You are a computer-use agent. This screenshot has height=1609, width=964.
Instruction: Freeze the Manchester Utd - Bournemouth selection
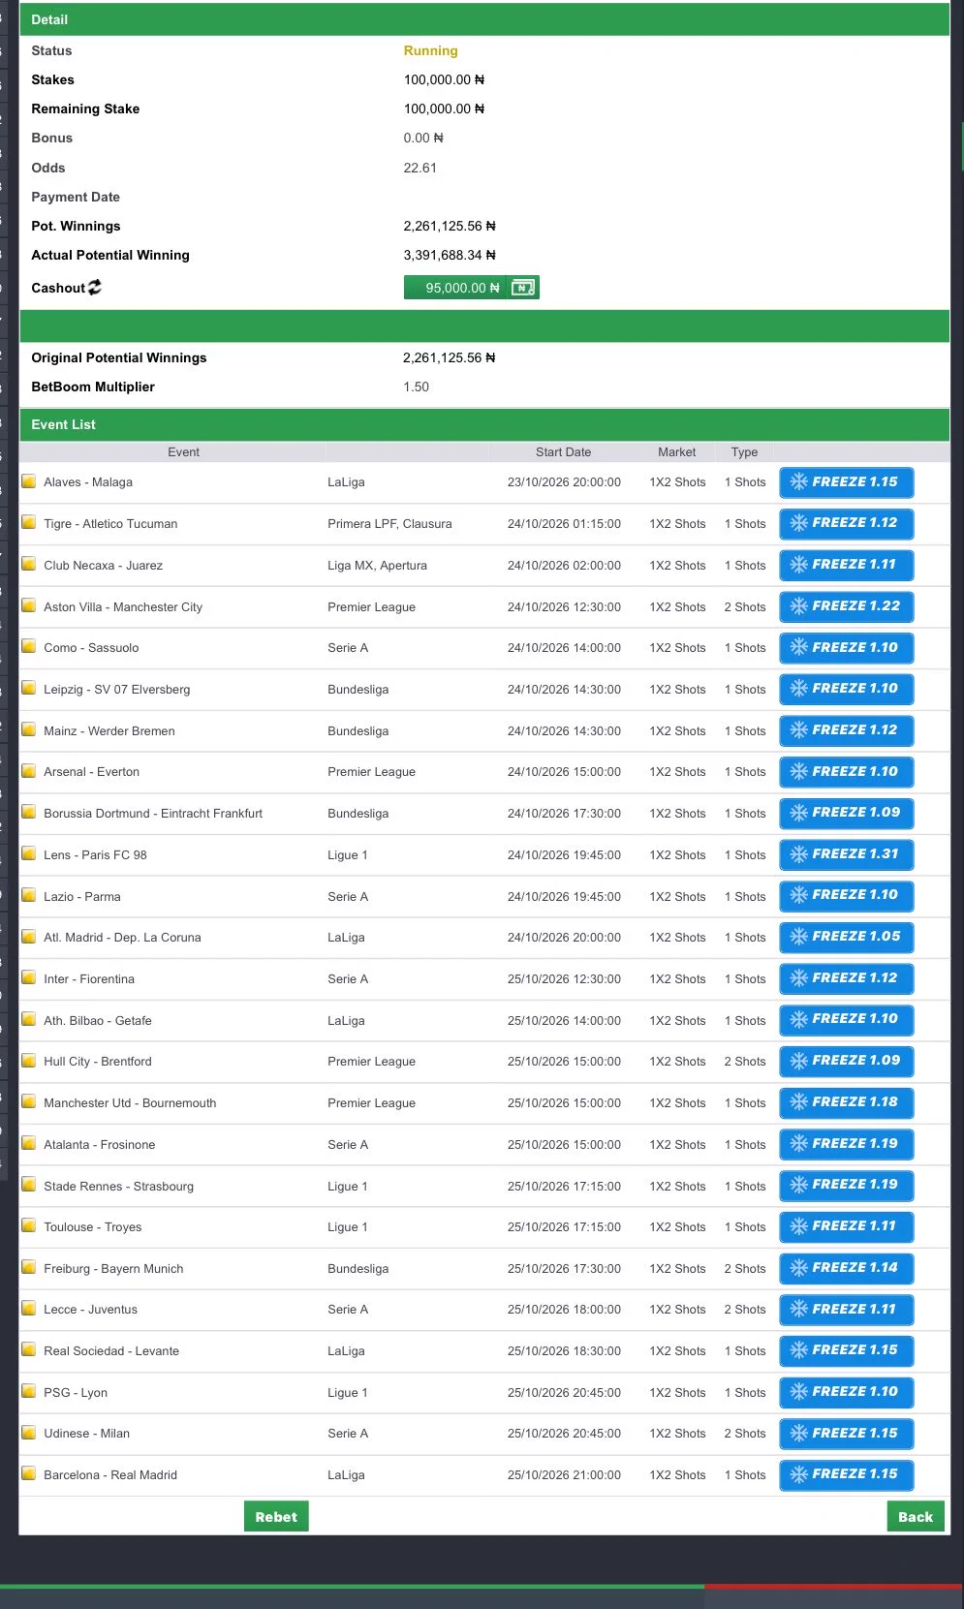847,1102
